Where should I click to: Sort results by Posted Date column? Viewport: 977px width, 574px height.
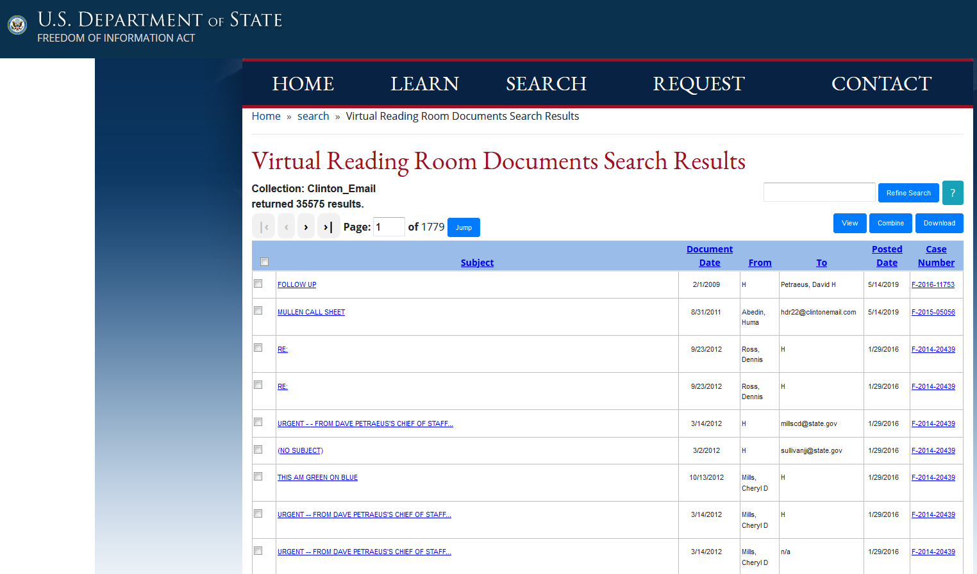click(x=887, y=256)
